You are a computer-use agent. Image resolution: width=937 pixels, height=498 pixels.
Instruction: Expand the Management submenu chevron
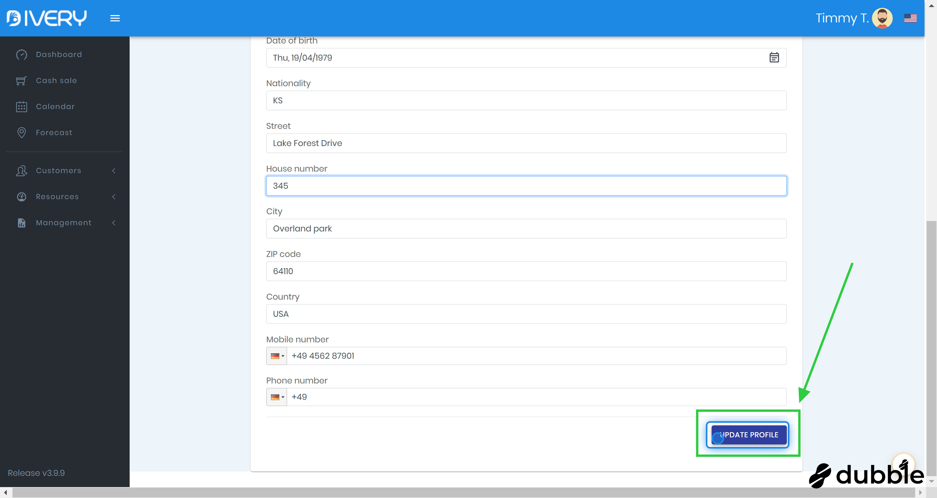click(114, 223)
